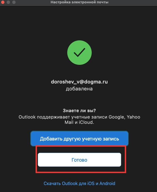157x192 pixels.
Task: Click the Готово button
Action: 79,160
